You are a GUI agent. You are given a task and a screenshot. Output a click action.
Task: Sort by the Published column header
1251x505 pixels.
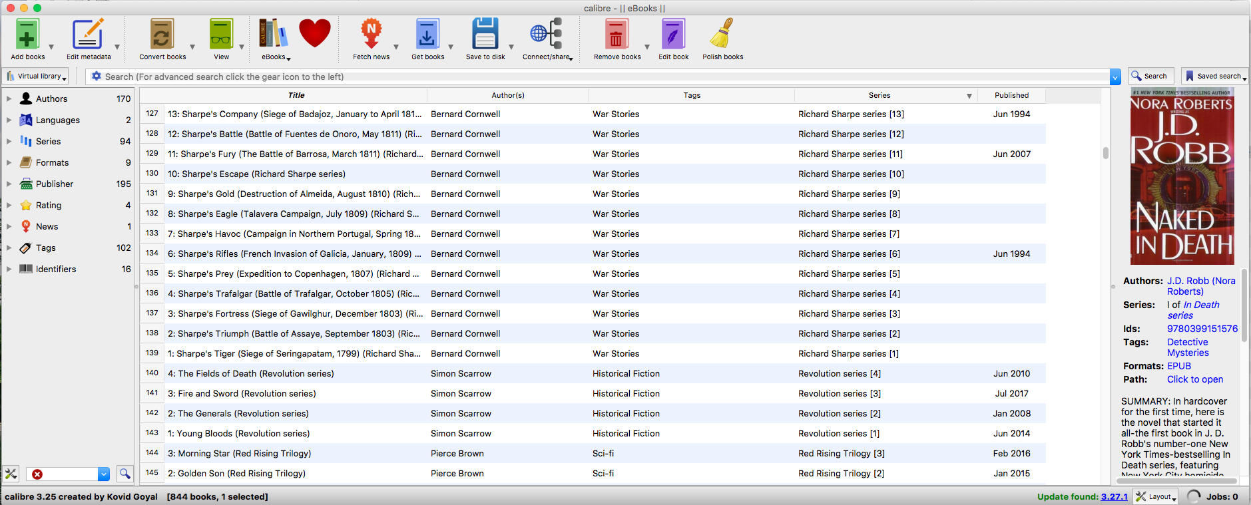(1011, 95)
